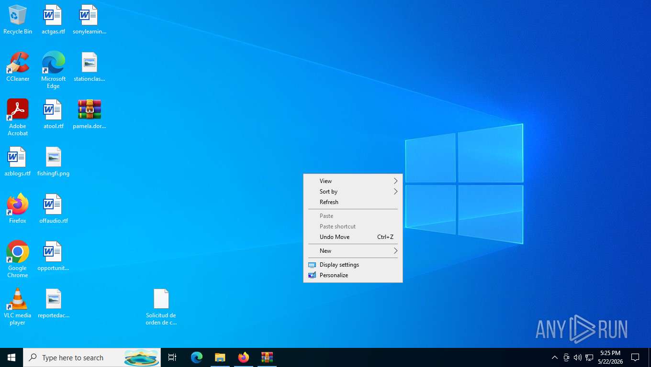The width and height of the screenshot is (651, 367).
Task: Select the stationclas... image file icon
Action: (90, 67)
